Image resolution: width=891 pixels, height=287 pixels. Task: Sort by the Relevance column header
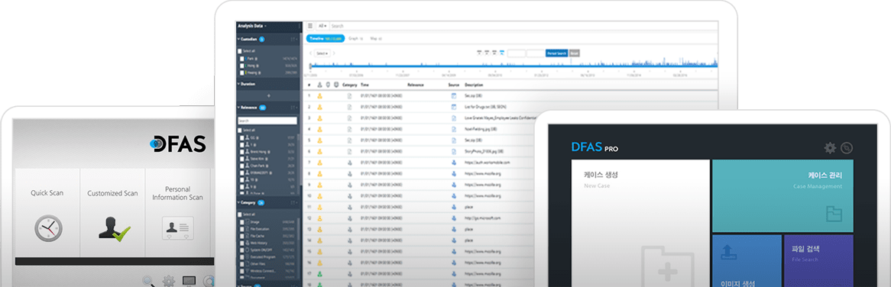pos(416,85)
